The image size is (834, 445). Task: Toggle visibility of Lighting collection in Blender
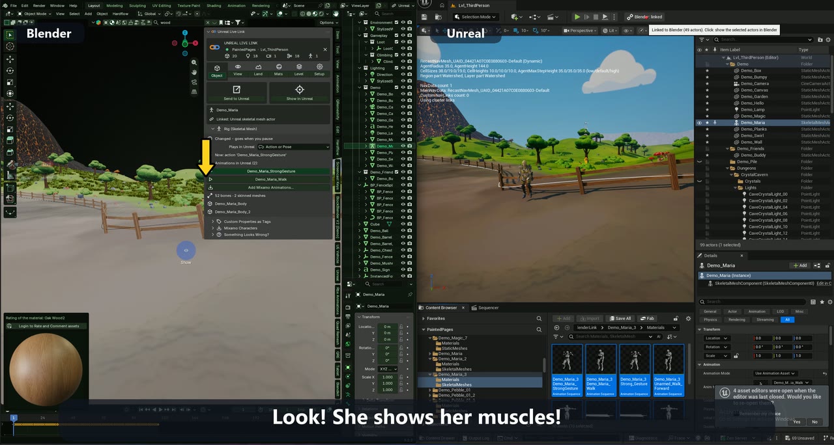click(x=403, y=68)
